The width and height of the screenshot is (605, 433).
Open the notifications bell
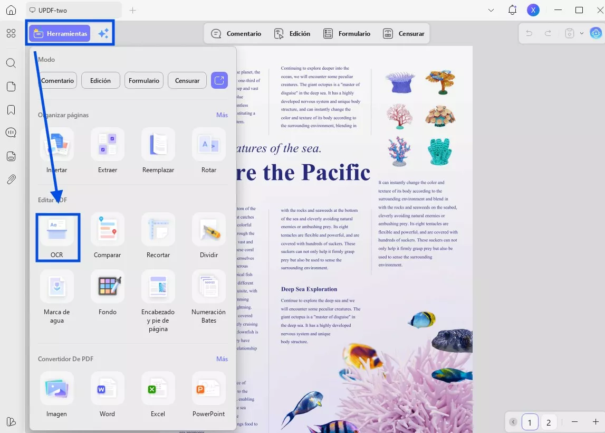coord(512,10)
